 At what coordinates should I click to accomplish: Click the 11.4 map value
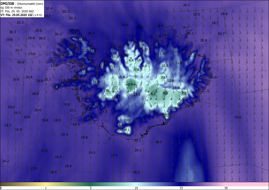point(120,125)
